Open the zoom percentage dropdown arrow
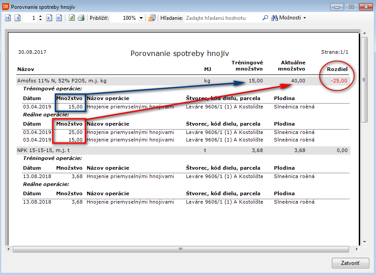Image resolution: width=376 pixels, height=275 pixels. click(x=141, y=18)
